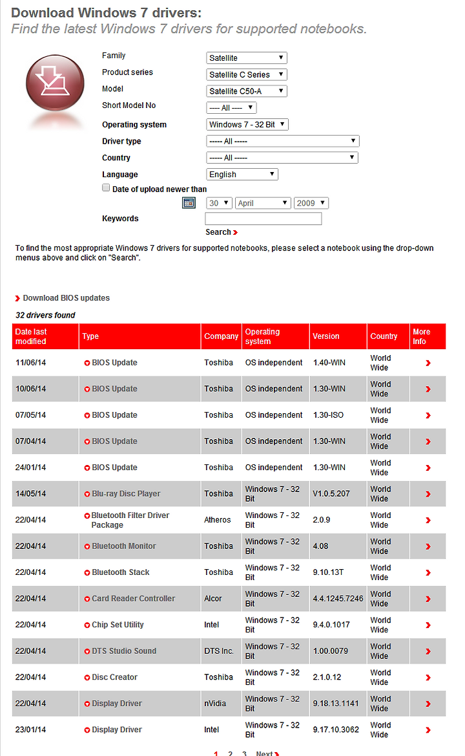Open More Info arrow for Blu-ray Disc Player

pyautogui.click(x=428, y=494)
